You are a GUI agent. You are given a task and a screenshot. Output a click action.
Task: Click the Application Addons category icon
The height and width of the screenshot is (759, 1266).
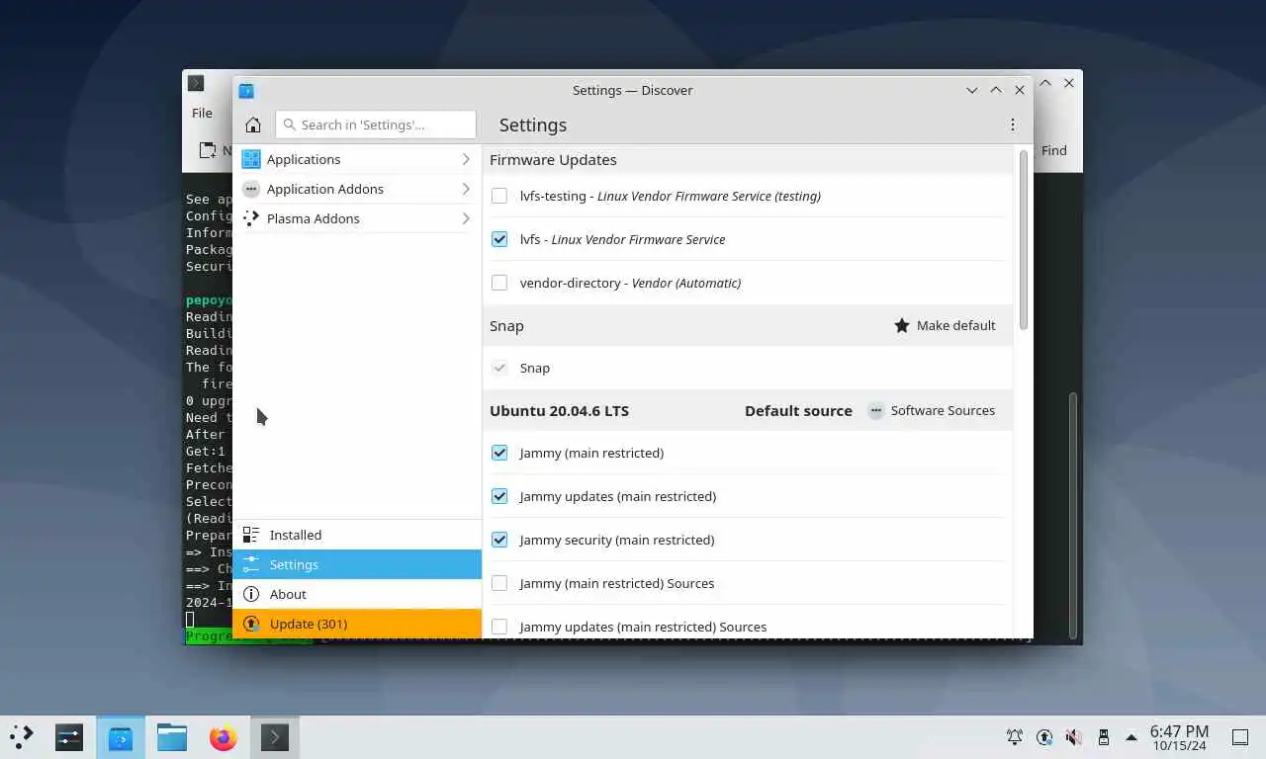251,189
